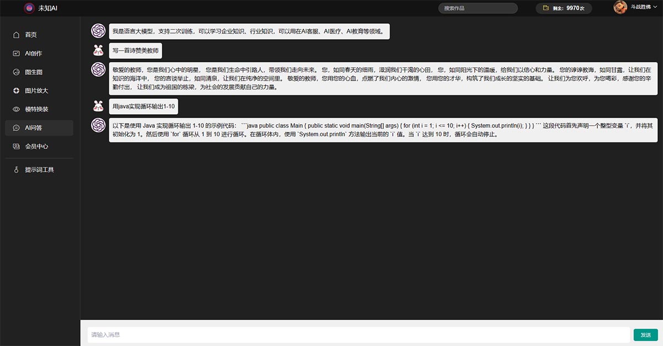Viewport: 663px width, 346px height.
Task: Click the 请输入消息 message input box
Action: tap(358, 334)
